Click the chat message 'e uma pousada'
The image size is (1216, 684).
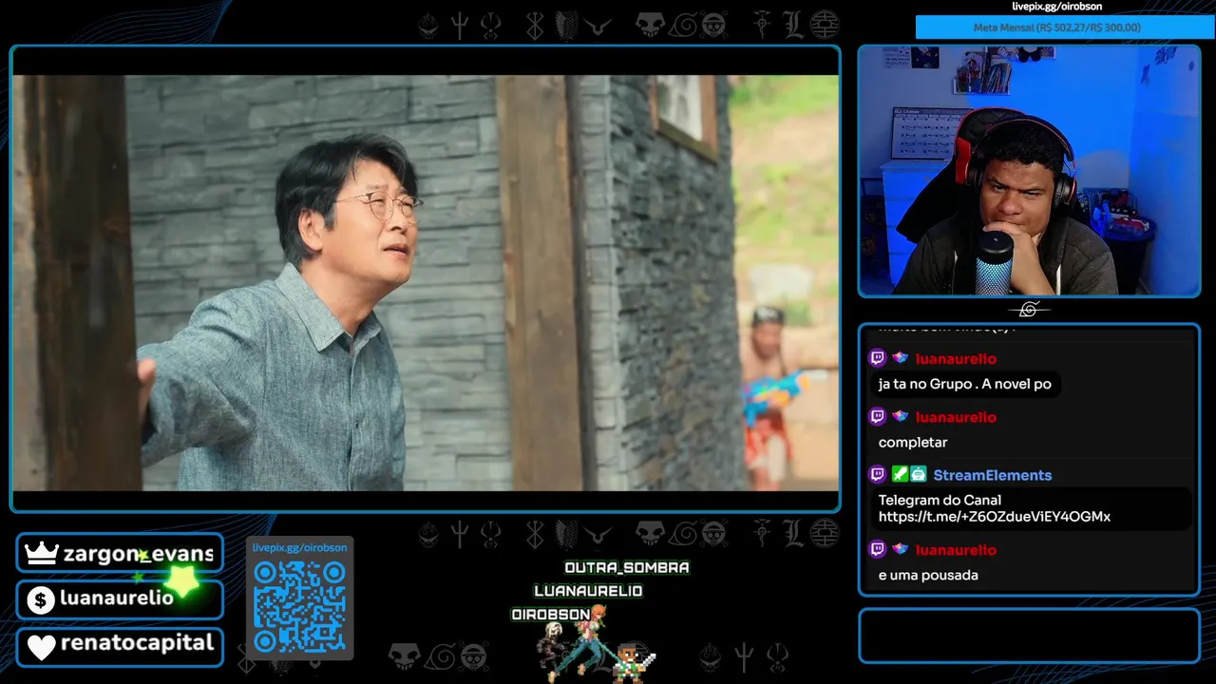[928, 575]
